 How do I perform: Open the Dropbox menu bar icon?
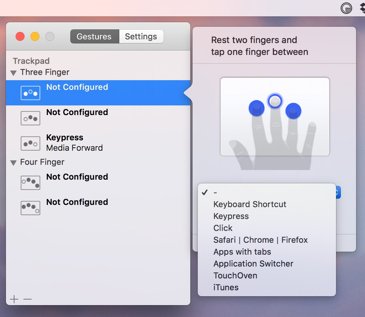point(363,8)
